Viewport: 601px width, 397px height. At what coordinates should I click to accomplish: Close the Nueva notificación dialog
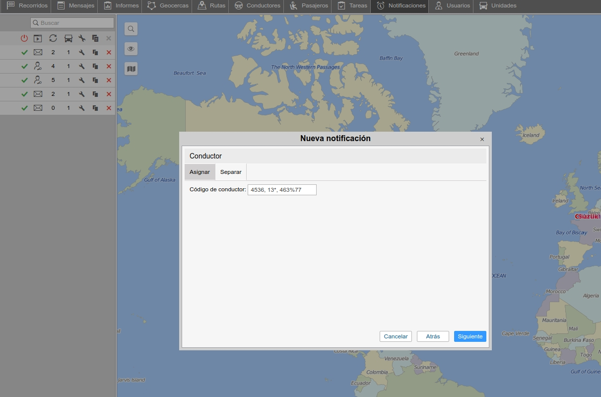(482, 139)
